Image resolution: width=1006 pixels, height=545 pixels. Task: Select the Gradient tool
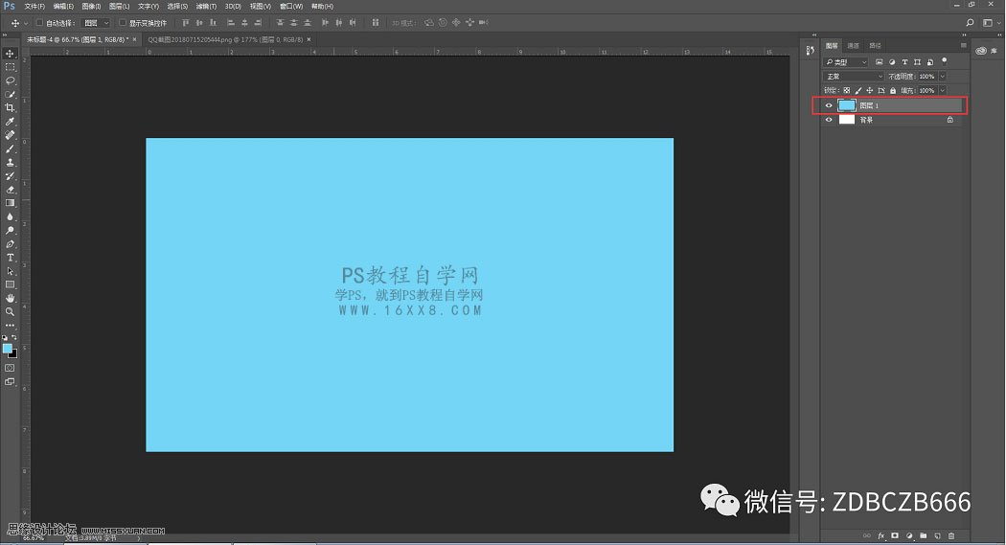[10, 203]
